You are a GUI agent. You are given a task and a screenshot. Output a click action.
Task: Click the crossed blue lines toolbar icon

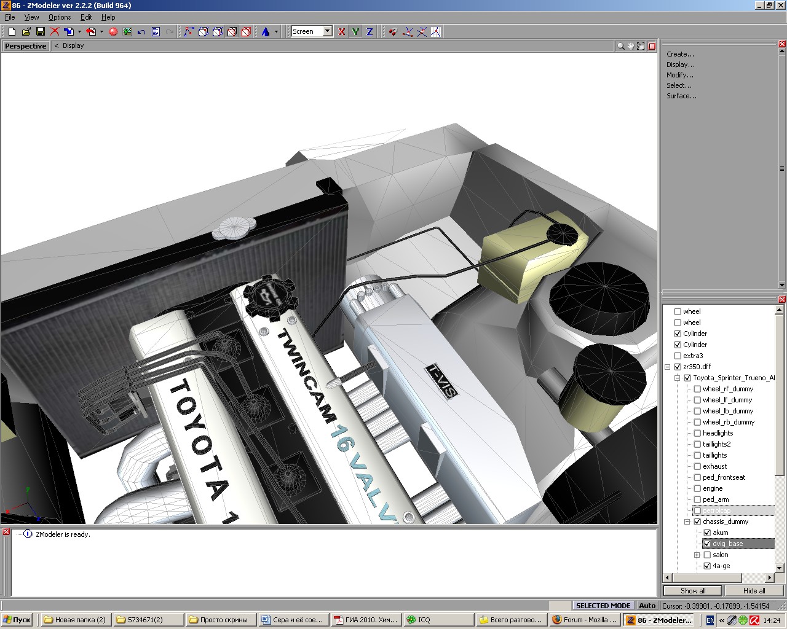tap(422, 31)
